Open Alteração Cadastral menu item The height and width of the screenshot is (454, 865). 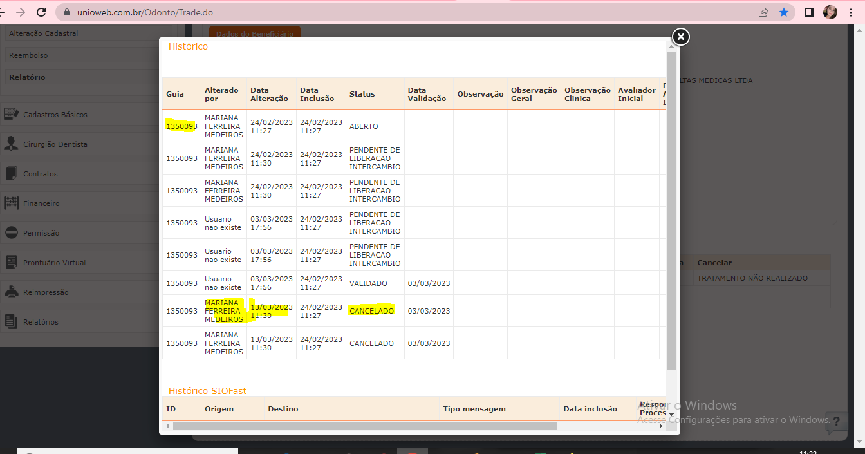[x=43, y=33]
